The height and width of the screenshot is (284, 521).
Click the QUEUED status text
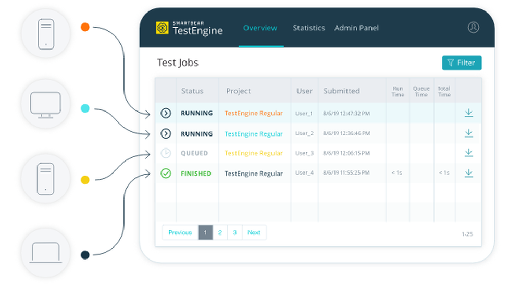194,153
